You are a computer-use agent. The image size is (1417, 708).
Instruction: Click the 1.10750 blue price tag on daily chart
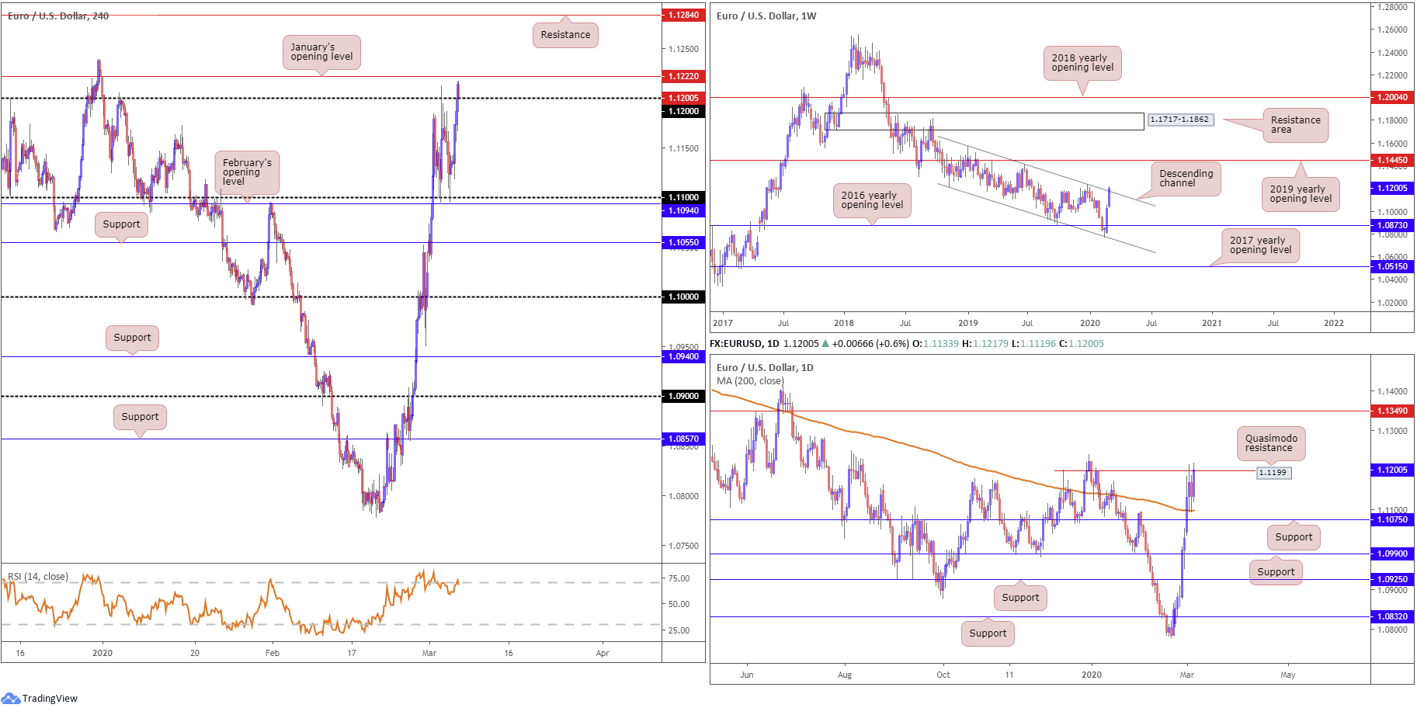(x=1391, y=519)
